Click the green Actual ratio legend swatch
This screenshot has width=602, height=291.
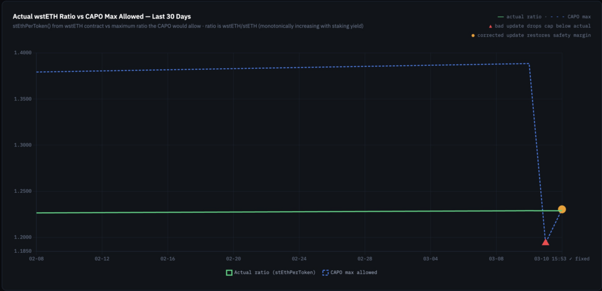229,273
